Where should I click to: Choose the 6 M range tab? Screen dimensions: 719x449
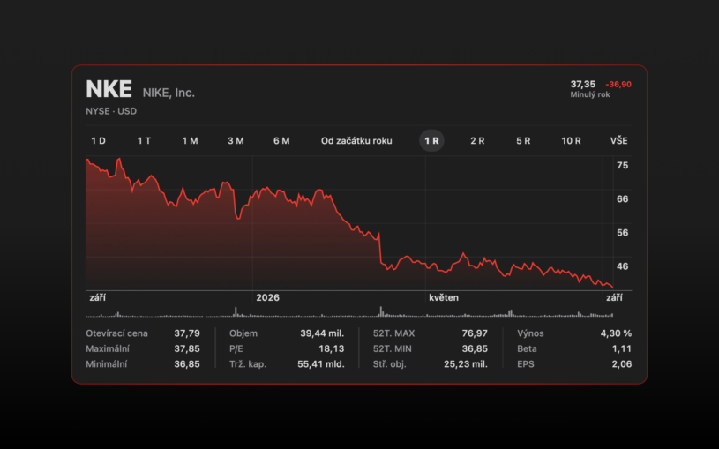(281, 141)
